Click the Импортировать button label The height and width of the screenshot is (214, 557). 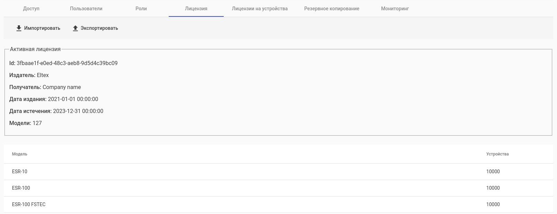tap(42, 28)
